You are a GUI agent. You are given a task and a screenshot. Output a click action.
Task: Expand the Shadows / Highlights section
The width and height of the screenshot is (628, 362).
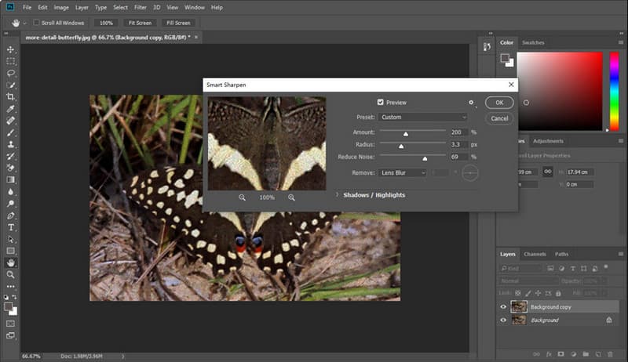337,194
